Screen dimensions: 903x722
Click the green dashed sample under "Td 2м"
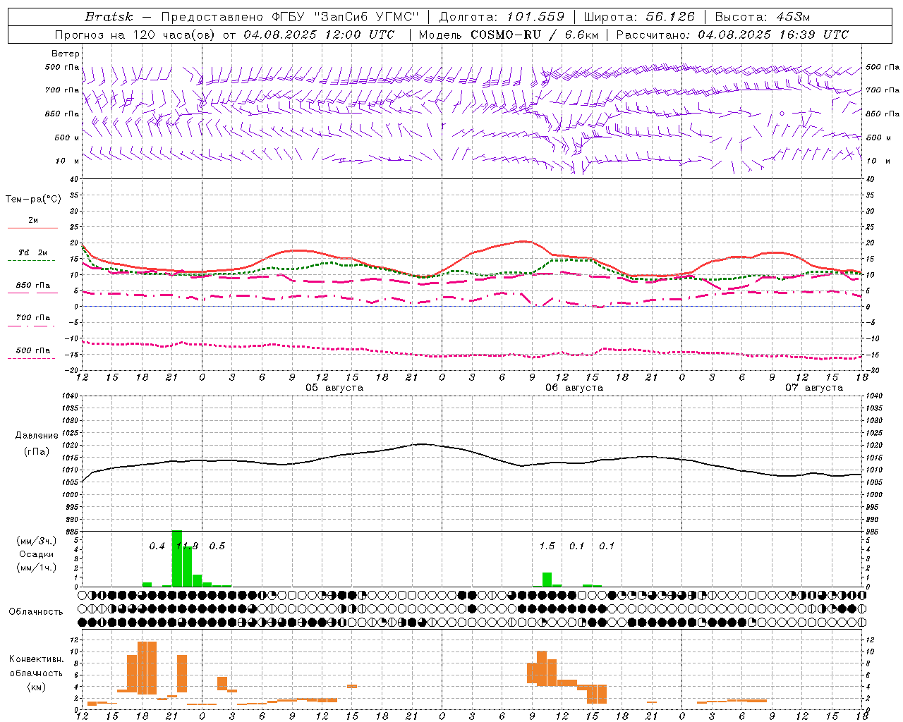[31, 261]
